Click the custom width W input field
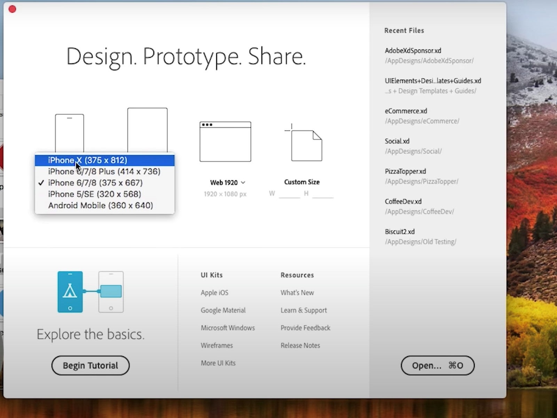557x418 pixels. tap(289, 194)
